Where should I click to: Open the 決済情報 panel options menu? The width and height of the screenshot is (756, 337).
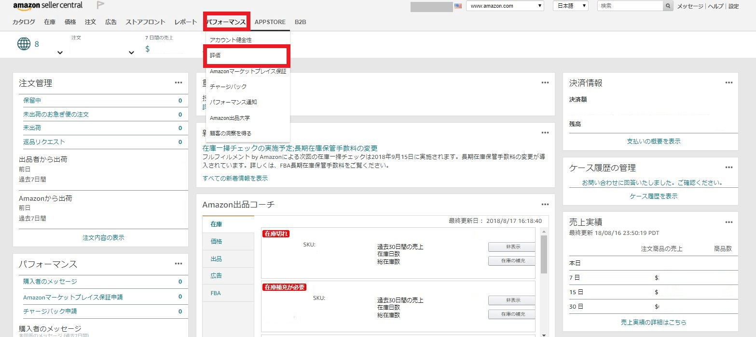(729, 83)
